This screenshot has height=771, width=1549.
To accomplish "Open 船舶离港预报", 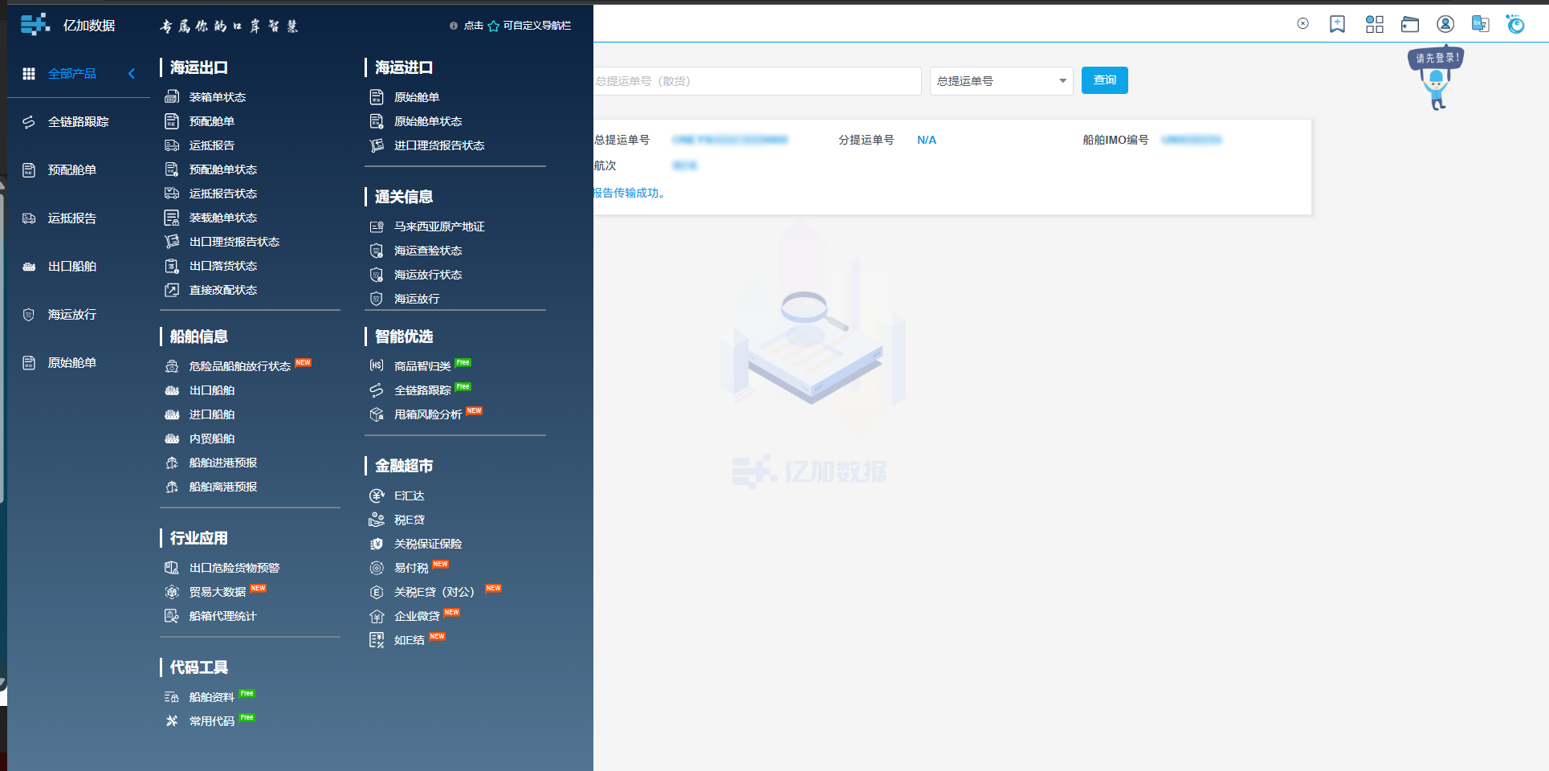I will [223, 487].
